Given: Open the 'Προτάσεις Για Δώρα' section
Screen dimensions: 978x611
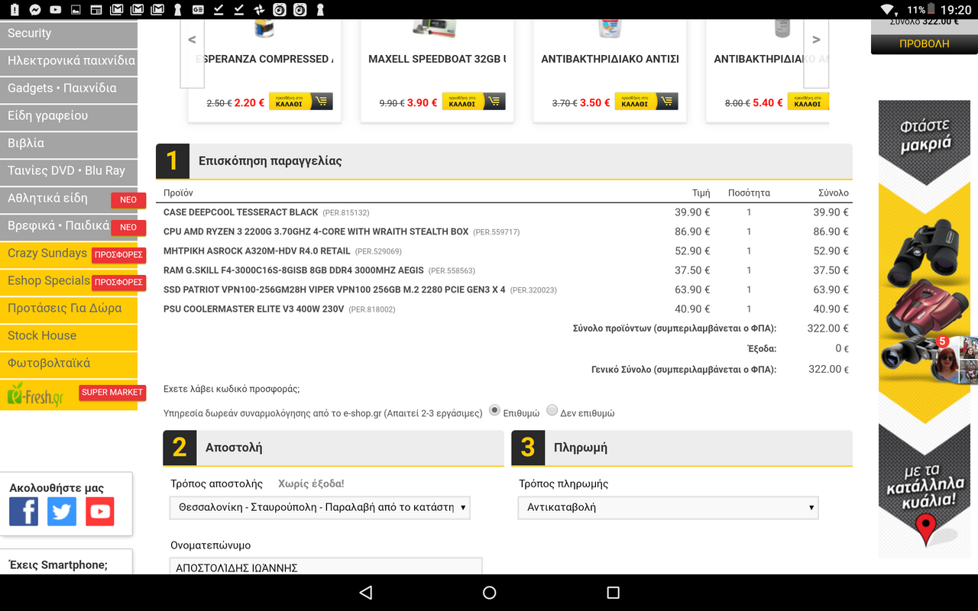Looking at the screenshot, I should 69,309.
